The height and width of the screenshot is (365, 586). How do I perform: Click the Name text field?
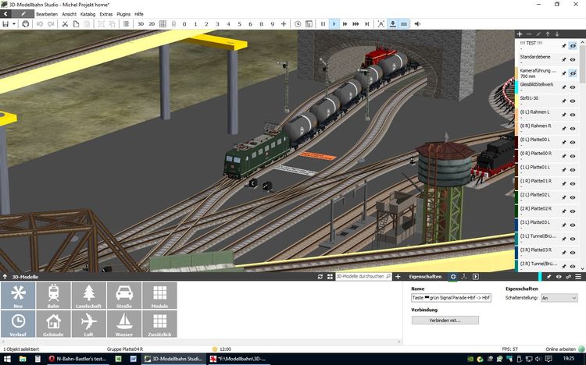click(x=451, y=298)
